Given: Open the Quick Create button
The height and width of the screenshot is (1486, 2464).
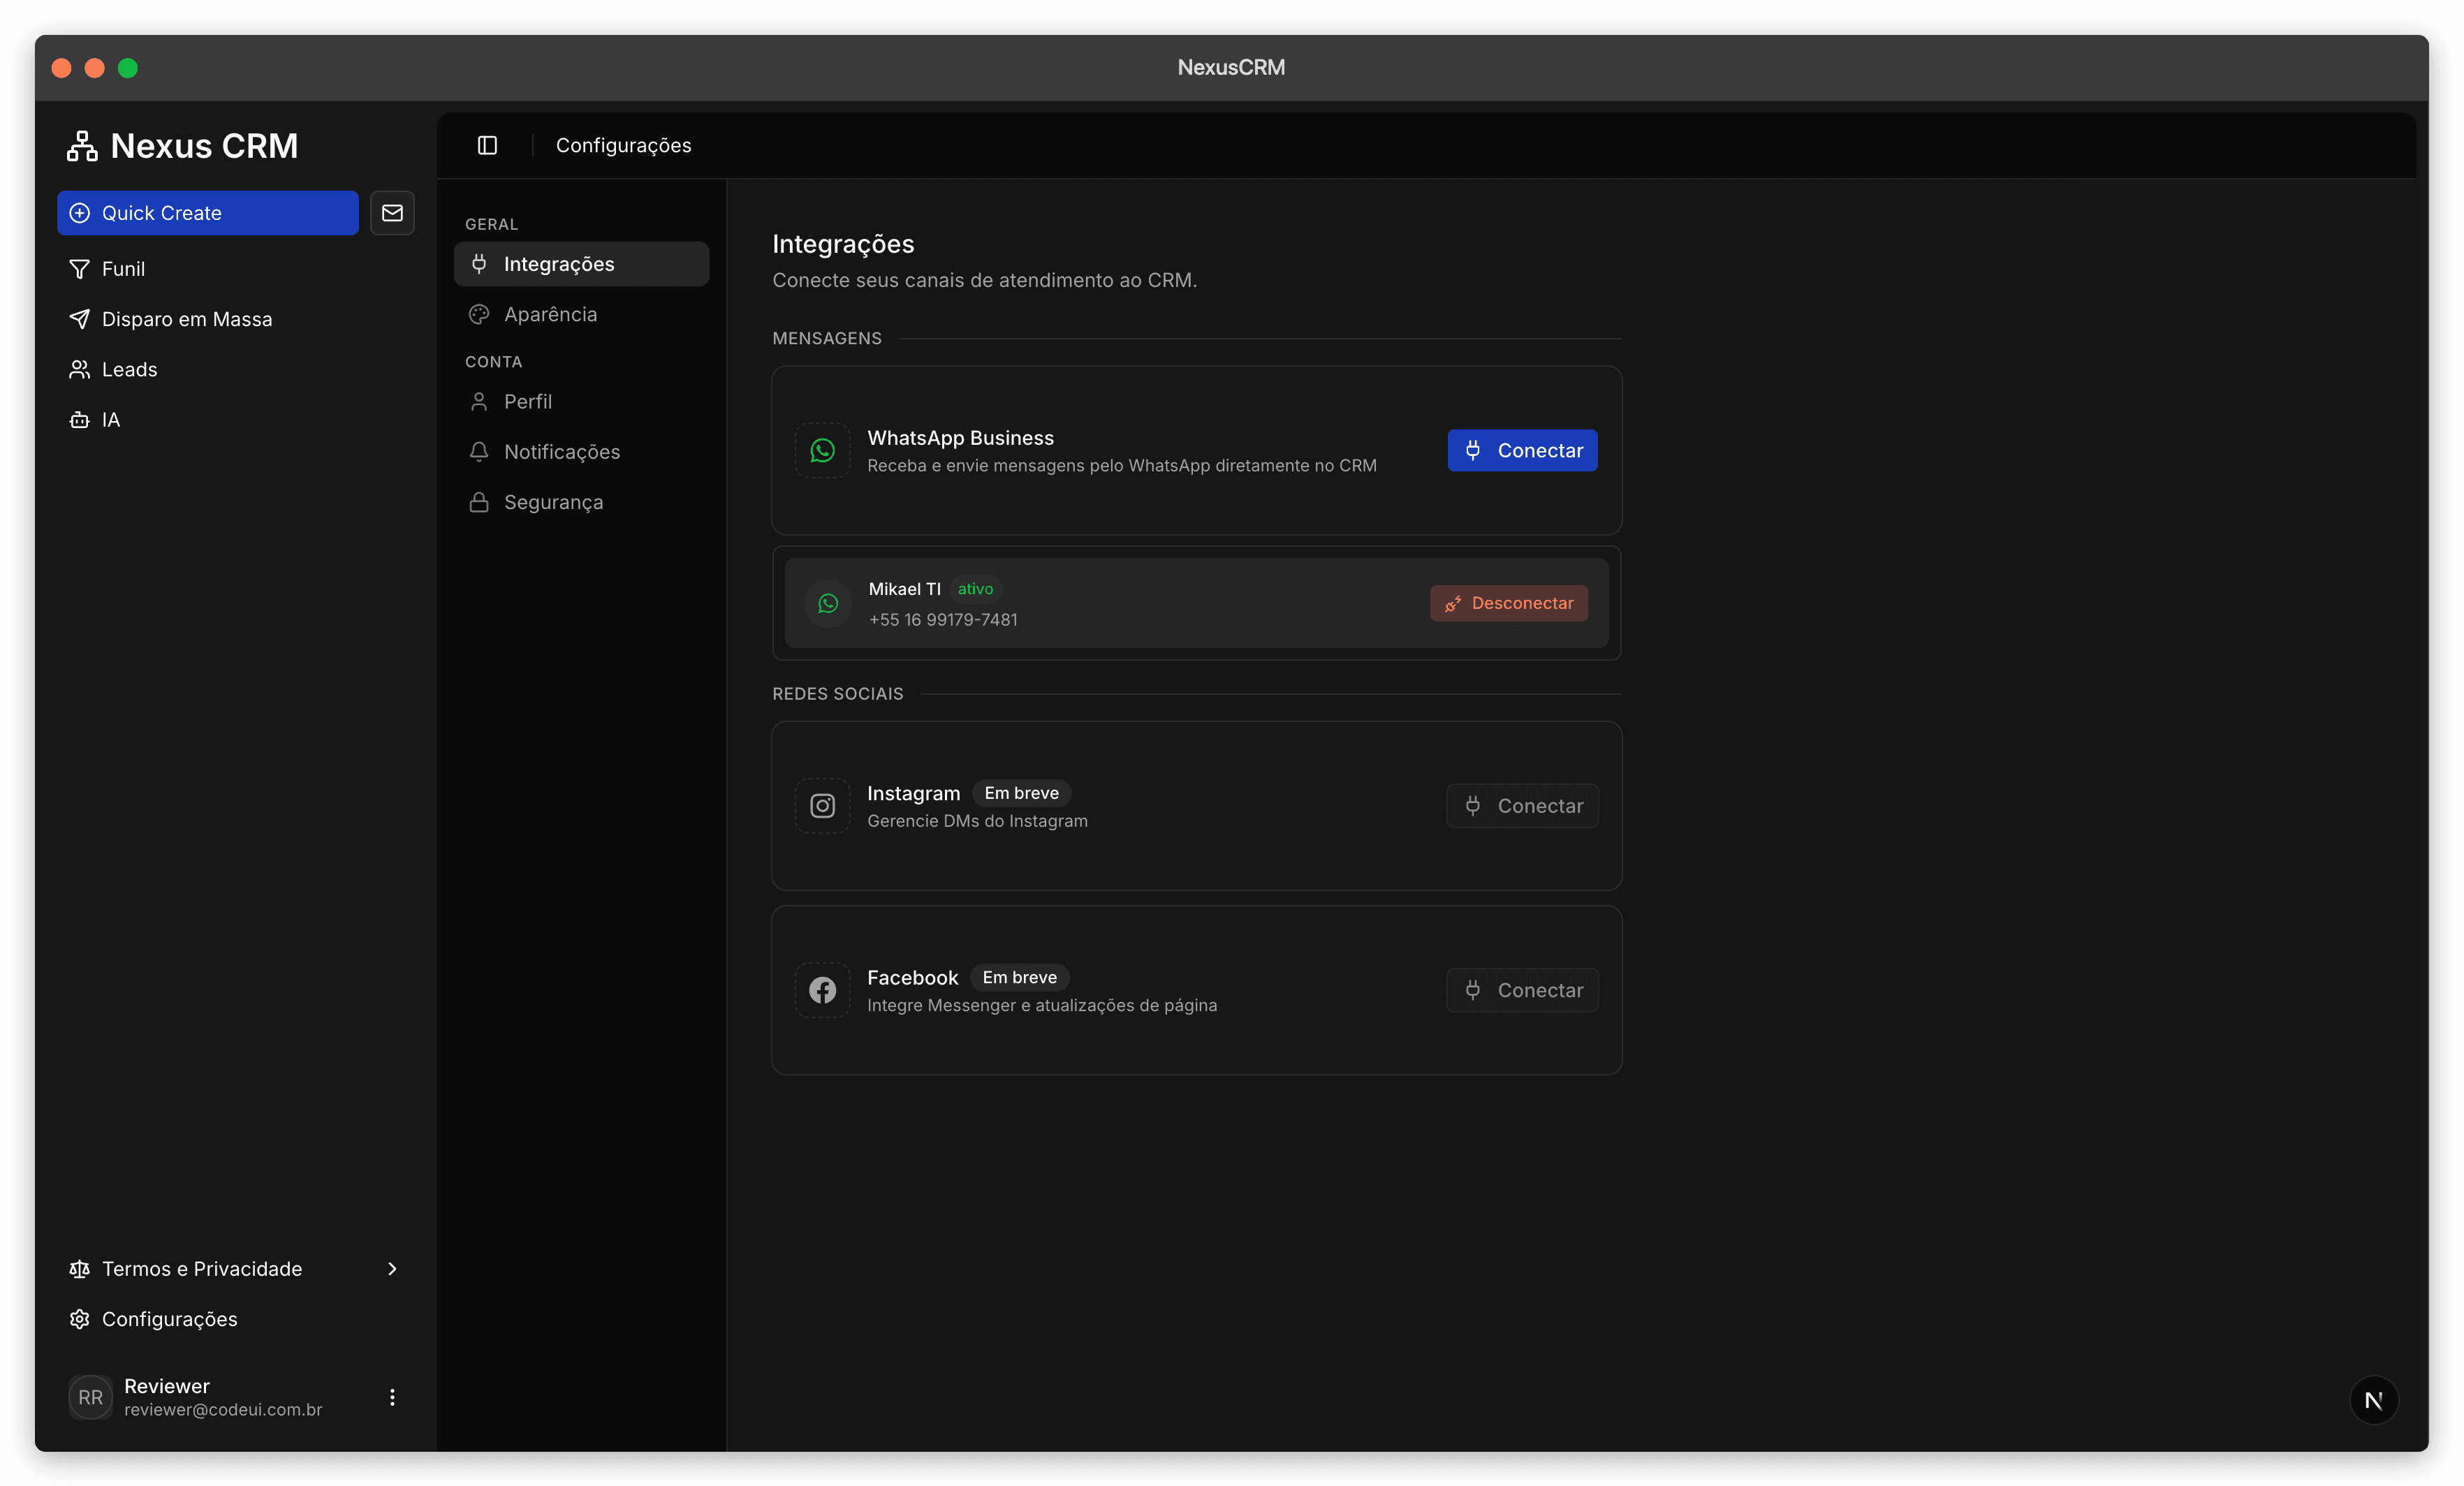Looking at the screenshot, I should (x=208, y=213).
